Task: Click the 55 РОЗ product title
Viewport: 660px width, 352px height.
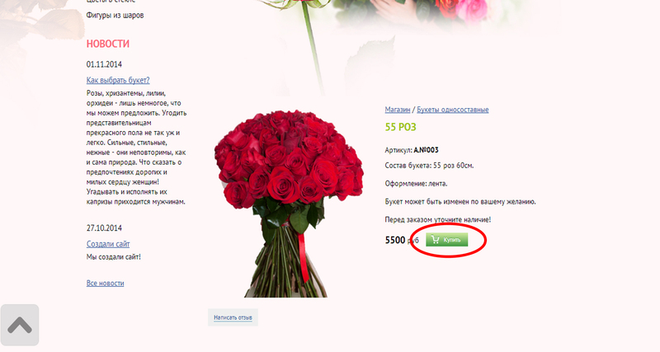Action: click(x=400, y=127)
